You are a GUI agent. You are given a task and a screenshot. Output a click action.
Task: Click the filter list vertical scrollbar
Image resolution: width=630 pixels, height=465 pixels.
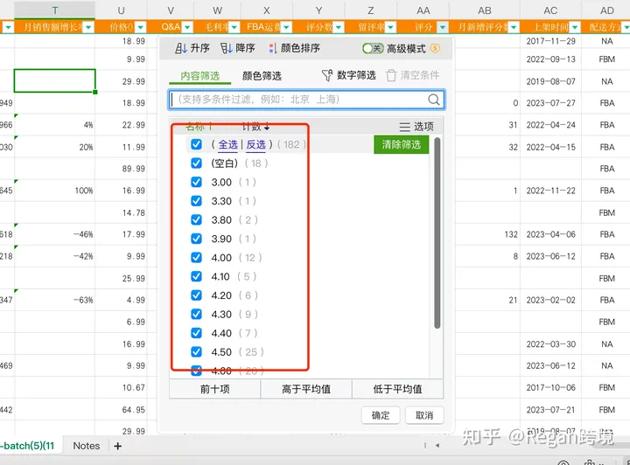pyautogui.click(x=437, y=236)
